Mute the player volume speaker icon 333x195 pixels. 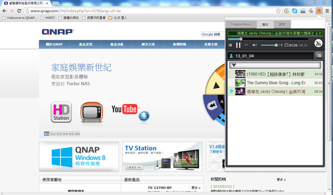click(255, 45)
